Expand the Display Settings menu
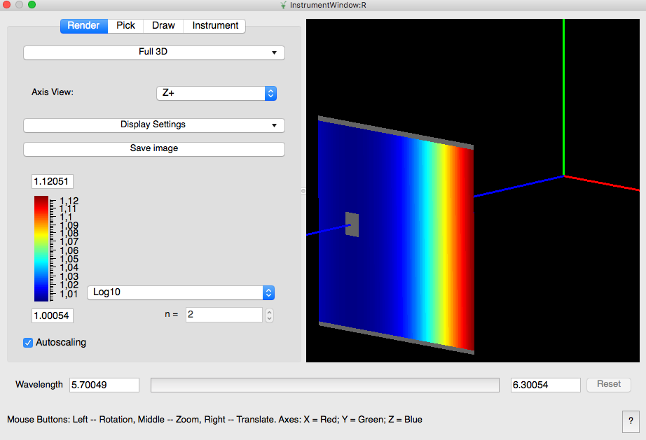 pyautogui.click(x=154, y=125)
